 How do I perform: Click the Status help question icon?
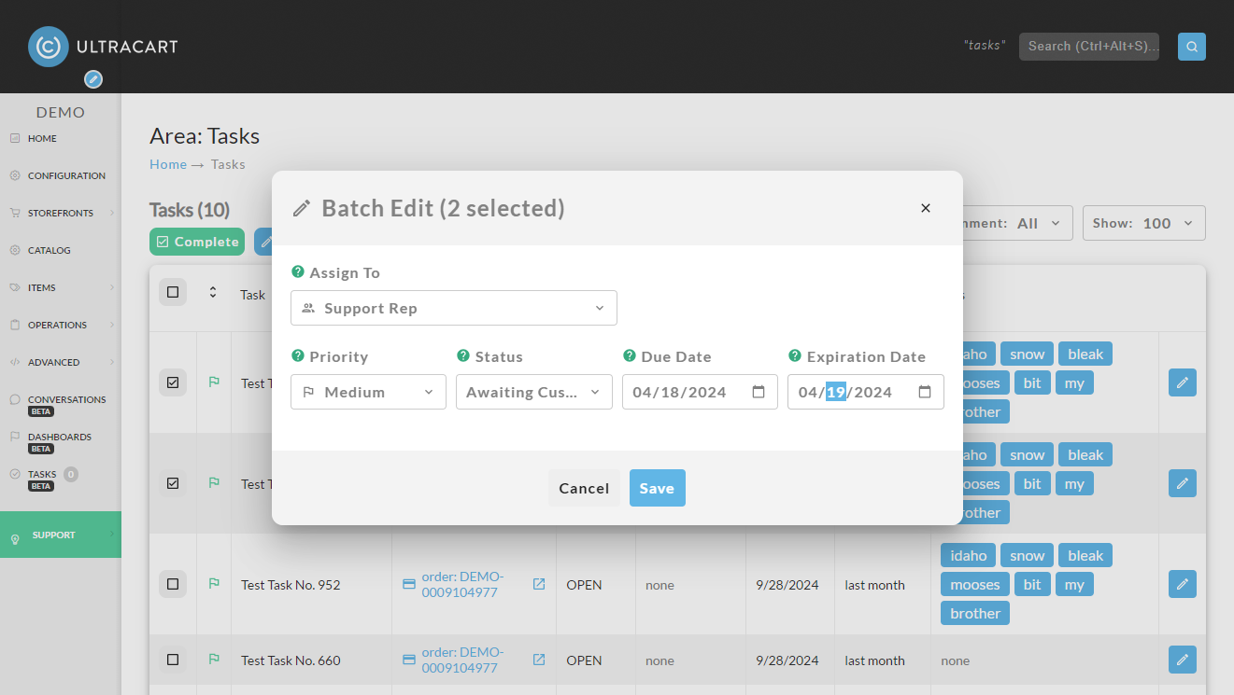[x=463, y=356]
